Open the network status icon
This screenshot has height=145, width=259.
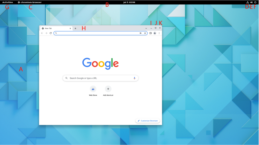pyautogui.click(x=248, y=2)
